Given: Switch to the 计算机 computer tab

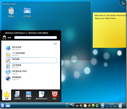Looking at the screenshot, I should 28,95.
